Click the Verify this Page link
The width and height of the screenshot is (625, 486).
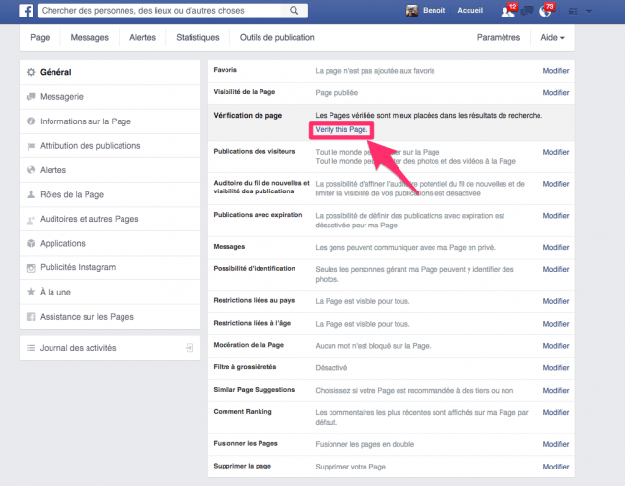click(341, 130)
